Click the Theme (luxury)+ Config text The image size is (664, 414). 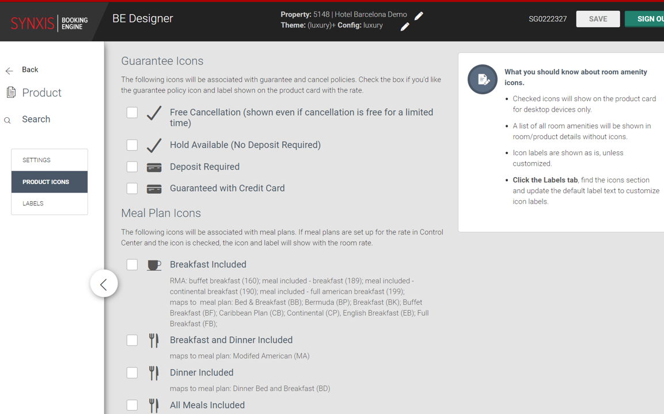click(x=332, y=25)
